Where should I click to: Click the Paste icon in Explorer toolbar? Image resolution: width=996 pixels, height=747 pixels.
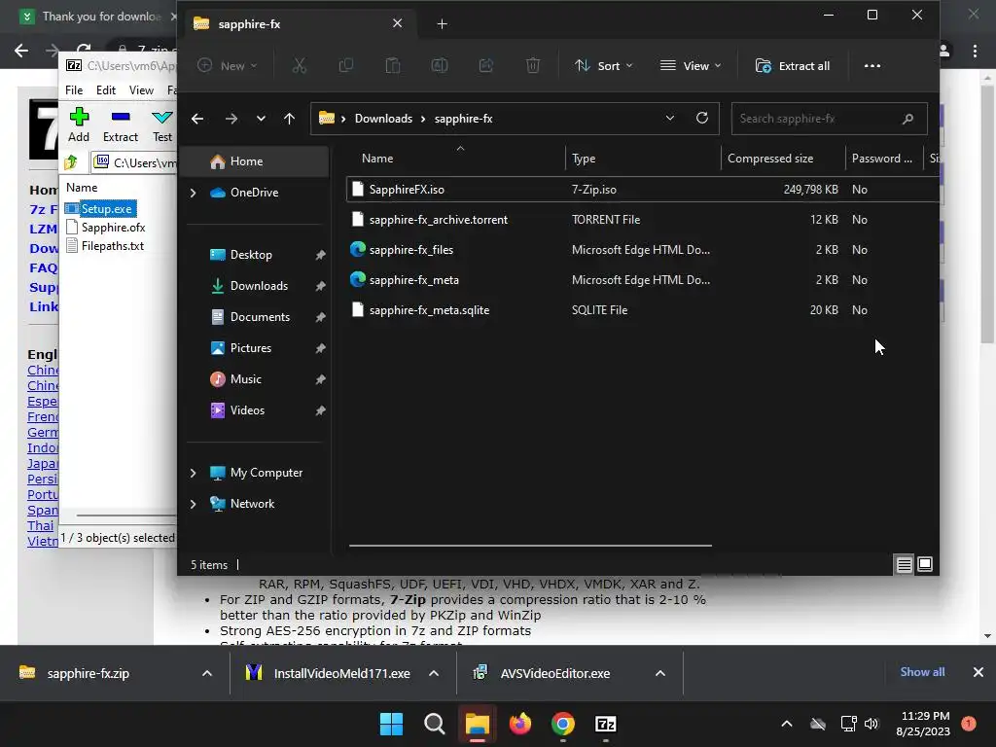[393, 65]
